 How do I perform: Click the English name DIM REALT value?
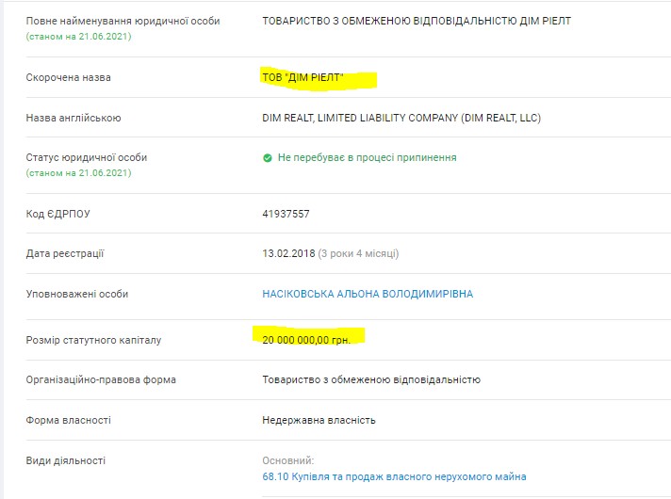401,118
